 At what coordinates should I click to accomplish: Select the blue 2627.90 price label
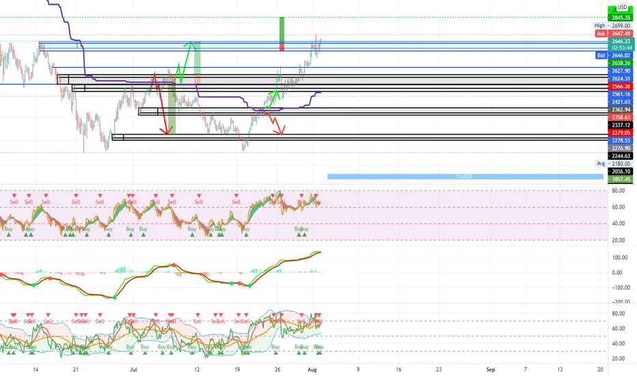tap(621, 70)
